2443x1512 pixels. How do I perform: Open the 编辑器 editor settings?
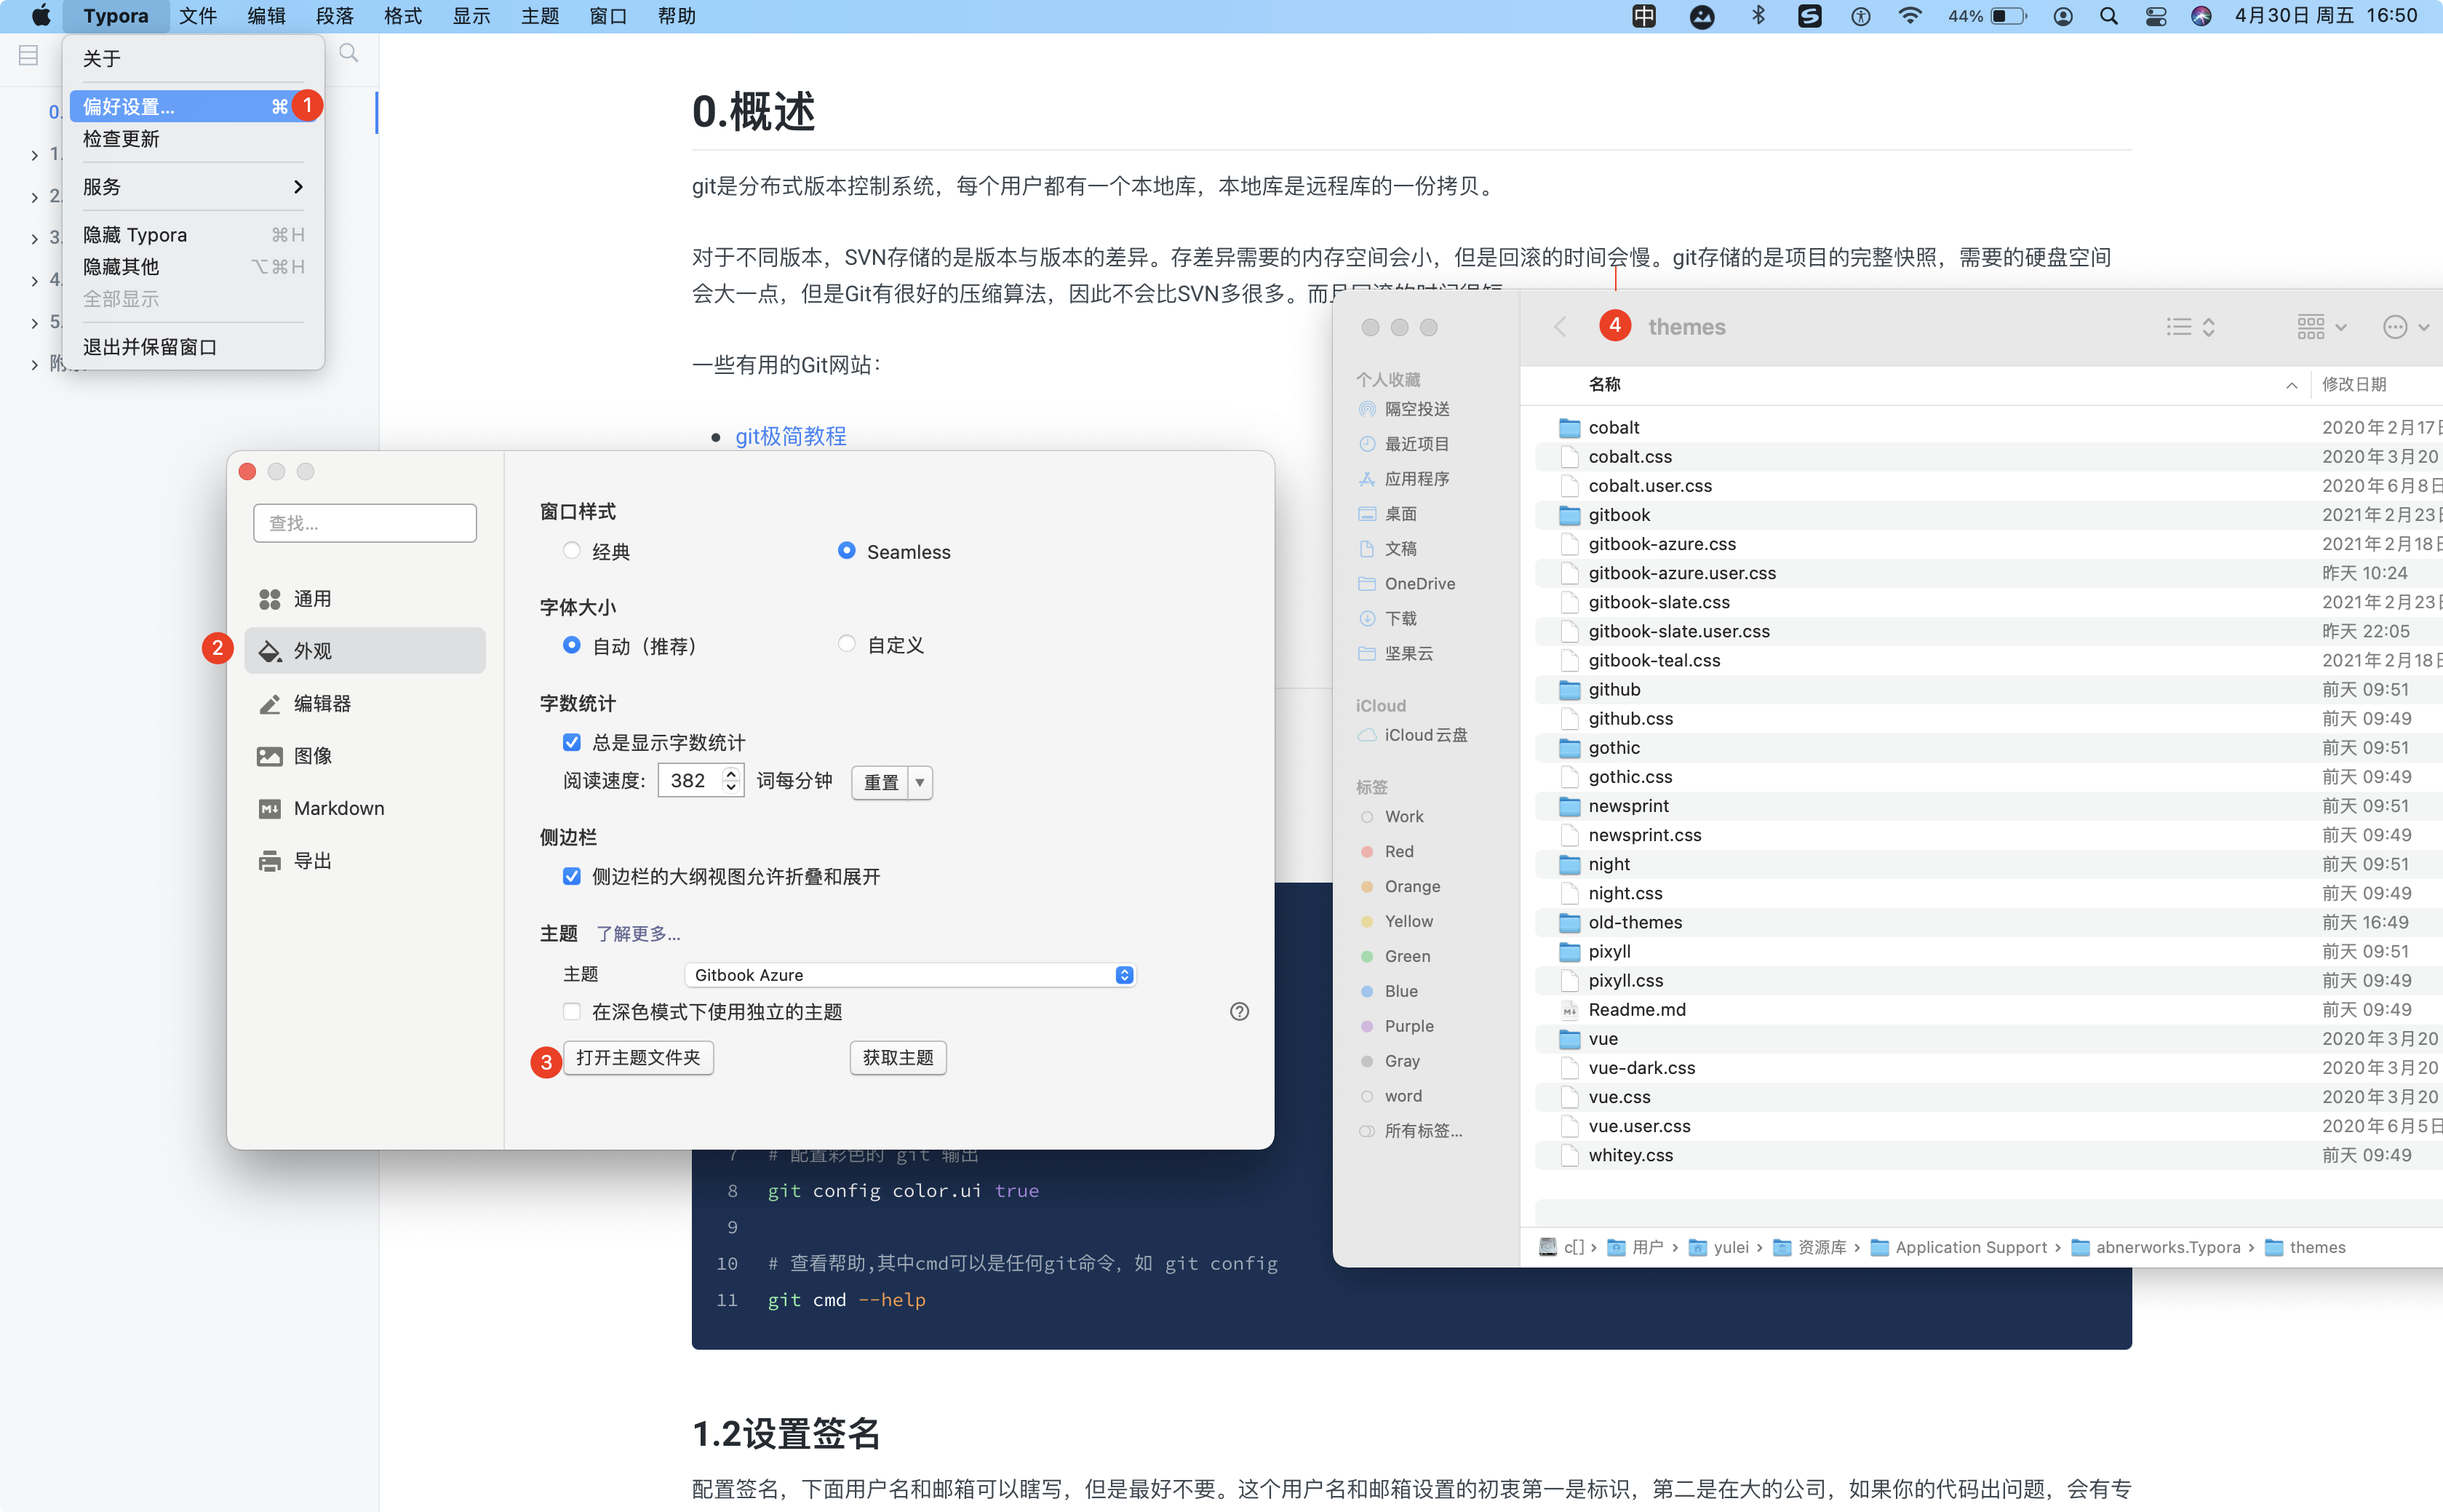click(x=322, y=703)
